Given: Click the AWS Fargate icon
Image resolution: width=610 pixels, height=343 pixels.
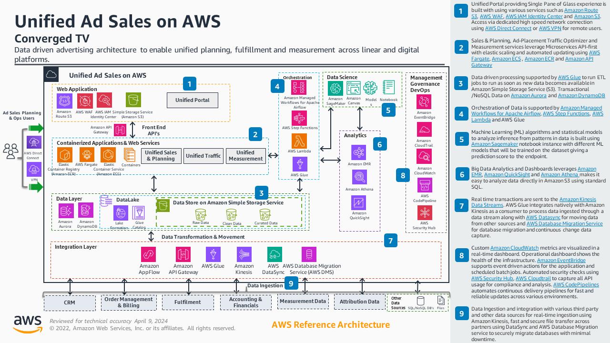Looking at the screenshot, I should (87, 154).
